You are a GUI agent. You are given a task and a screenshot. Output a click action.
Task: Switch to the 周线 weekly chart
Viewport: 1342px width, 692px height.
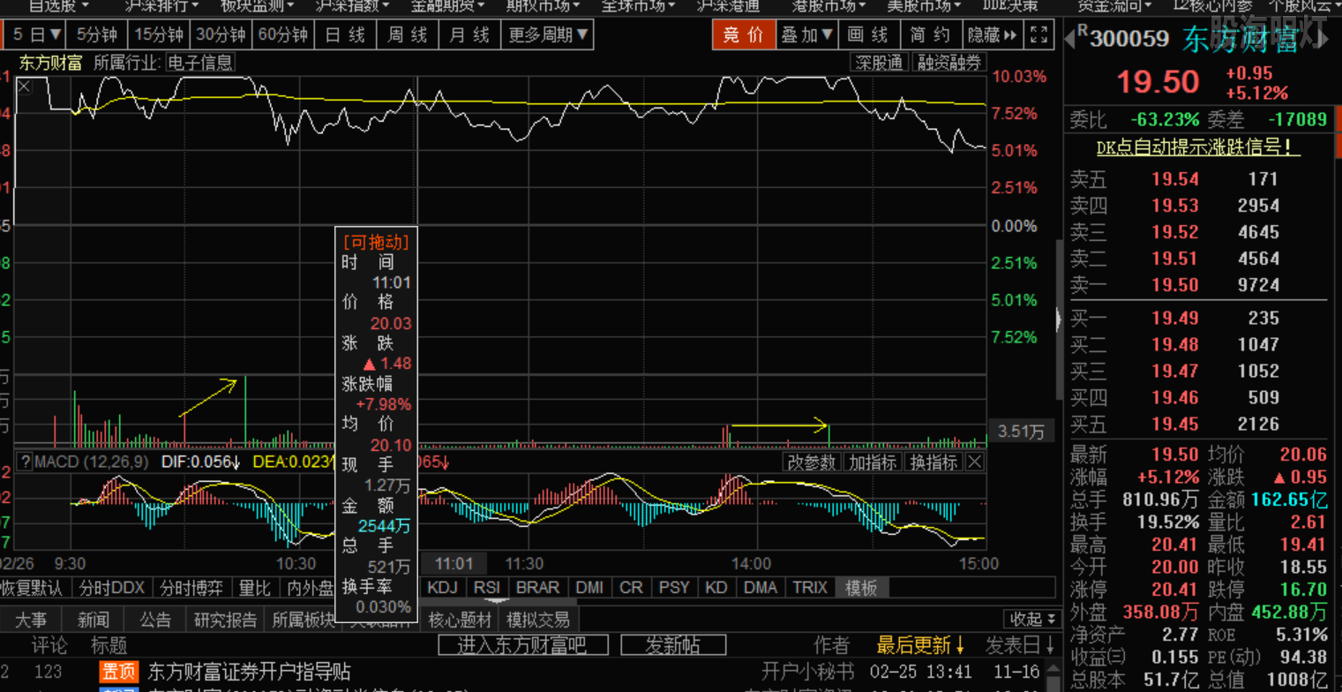pos(408,36)
